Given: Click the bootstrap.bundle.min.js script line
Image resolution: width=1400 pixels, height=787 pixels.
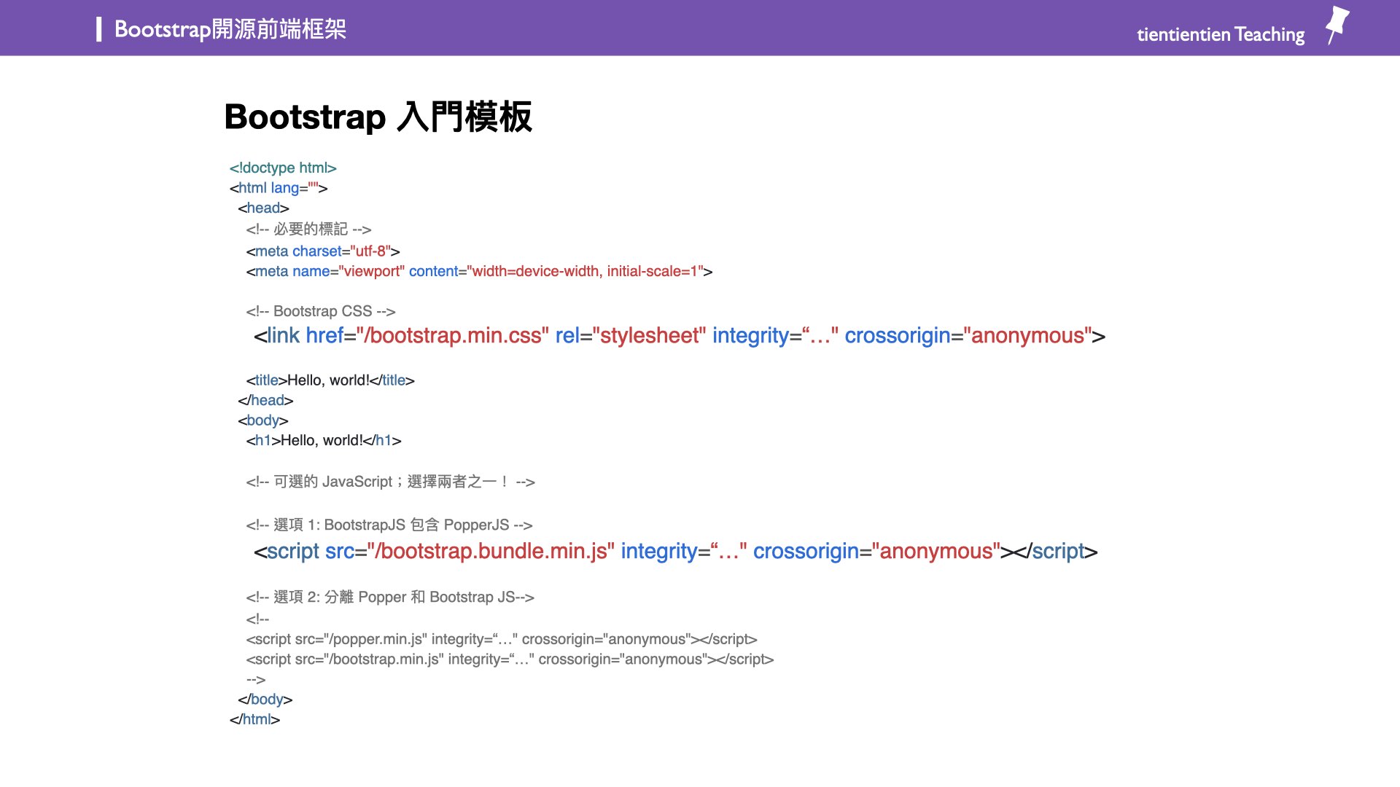Looking at the screenshot, I should pos(674,552).
